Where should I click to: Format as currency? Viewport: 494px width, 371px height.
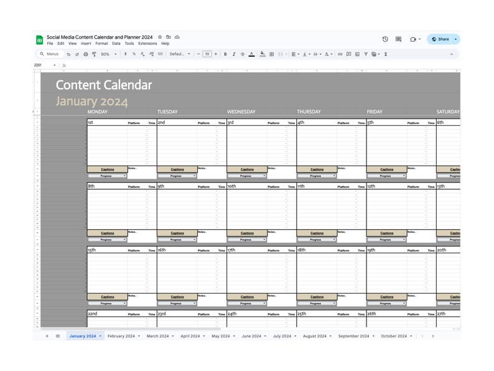[x=126, y=54]
